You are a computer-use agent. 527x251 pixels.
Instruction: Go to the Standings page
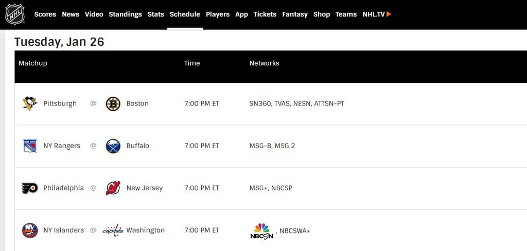126,14
